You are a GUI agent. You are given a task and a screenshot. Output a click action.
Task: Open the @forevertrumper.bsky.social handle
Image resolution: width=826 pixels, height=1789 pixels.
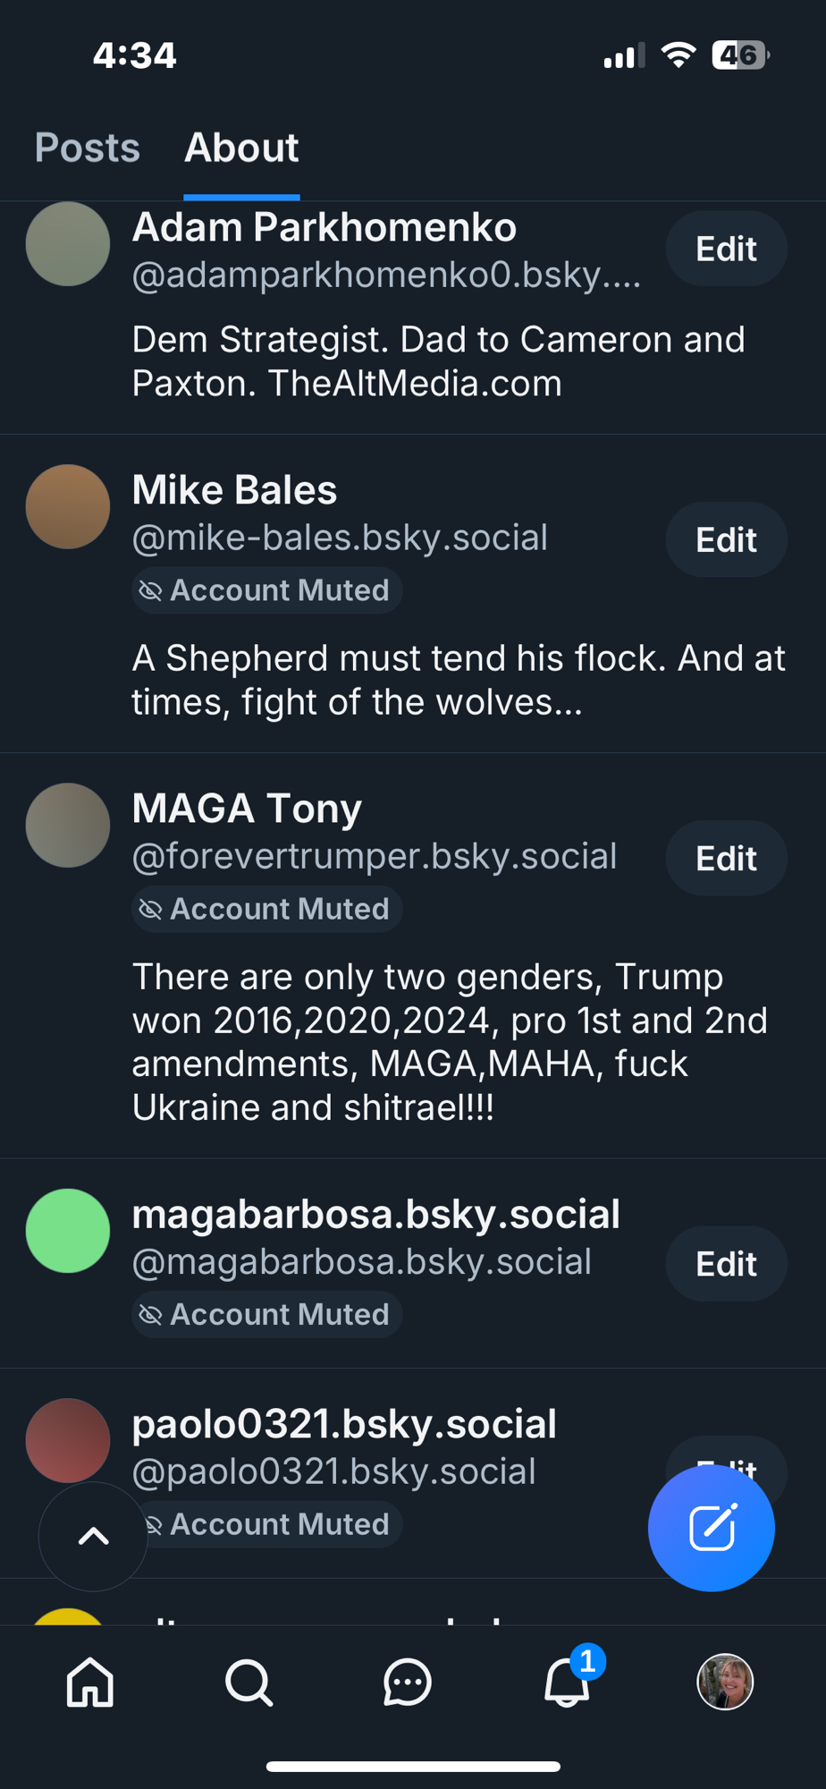[x=375, y=856]
